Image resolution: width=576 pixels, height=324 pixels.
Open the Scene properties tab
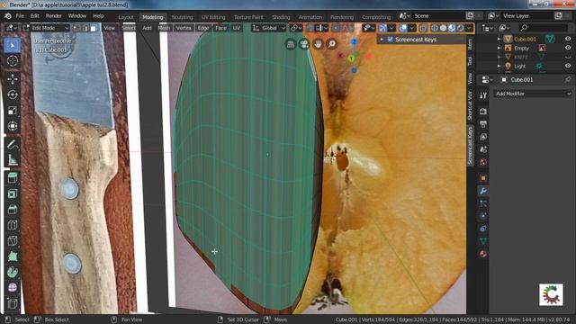(x=483, y=149)
